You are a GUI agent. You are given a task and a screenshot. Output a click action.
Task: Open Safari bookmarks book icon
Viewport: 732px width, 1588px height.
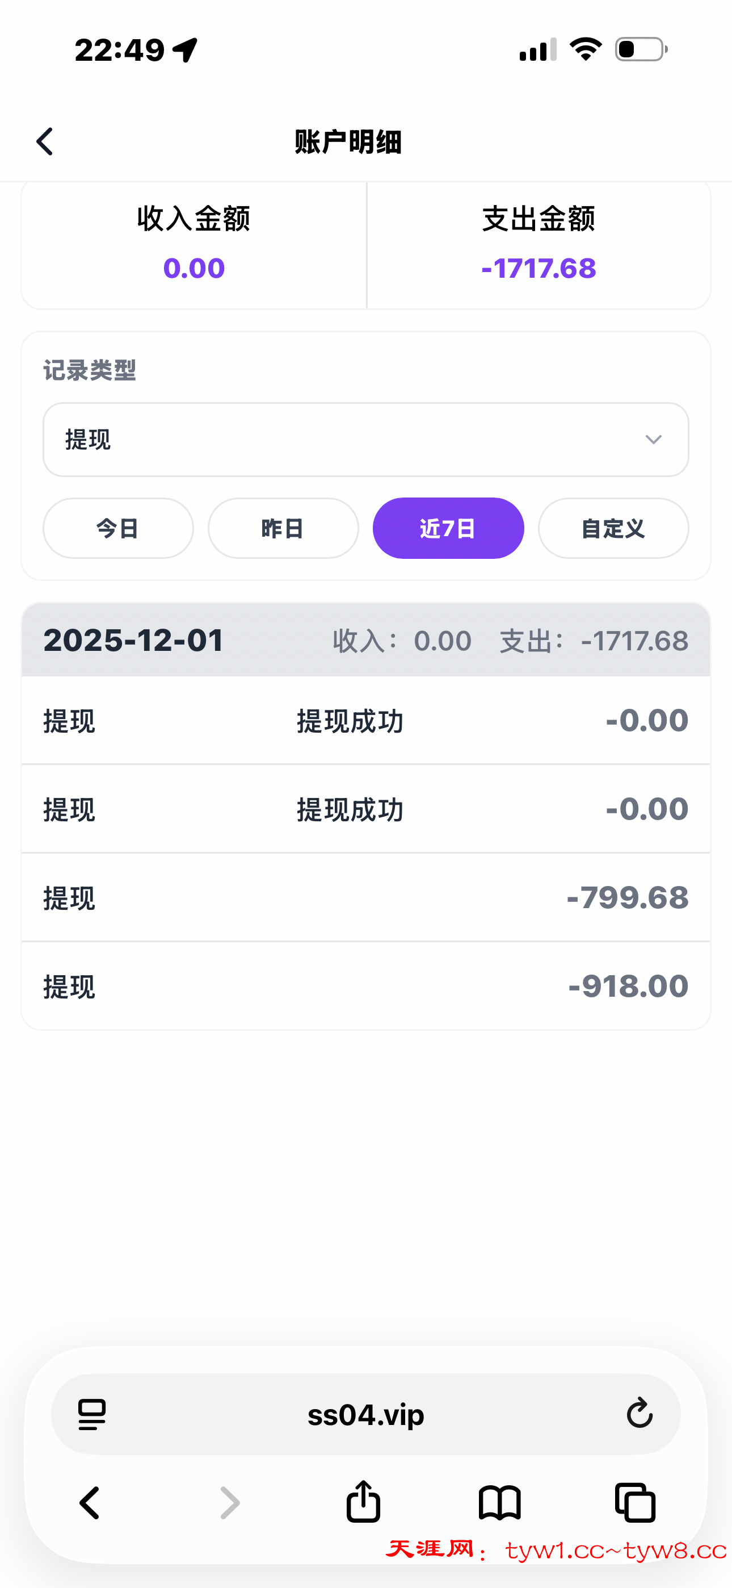point(500,1503)
